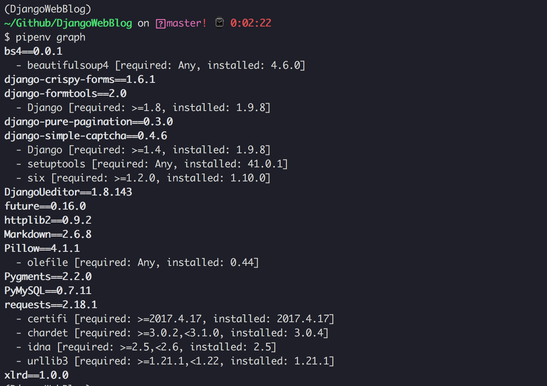Image resolution: width=547 pixels, height=386 pixels.
Task: Click the git branch icon before master
Action: [160, 24]
